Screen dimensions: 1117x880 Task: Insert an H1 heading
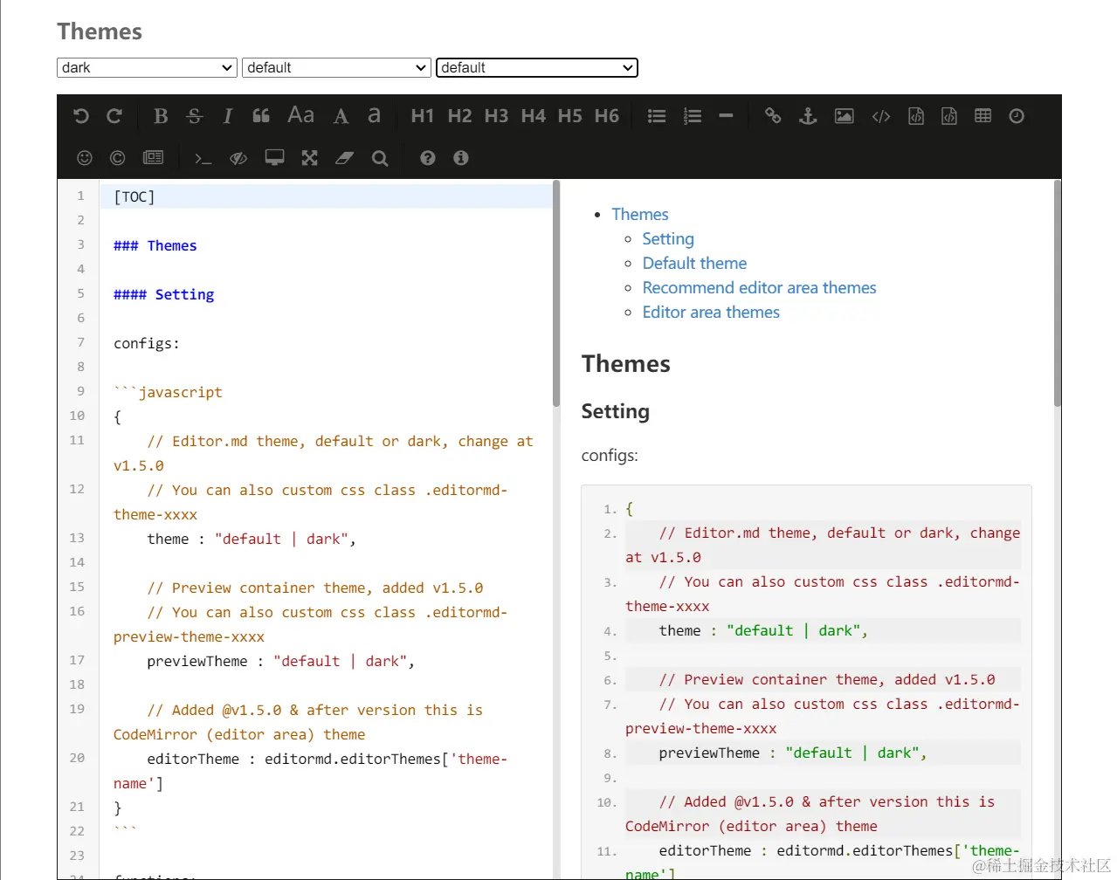point(423,116)
